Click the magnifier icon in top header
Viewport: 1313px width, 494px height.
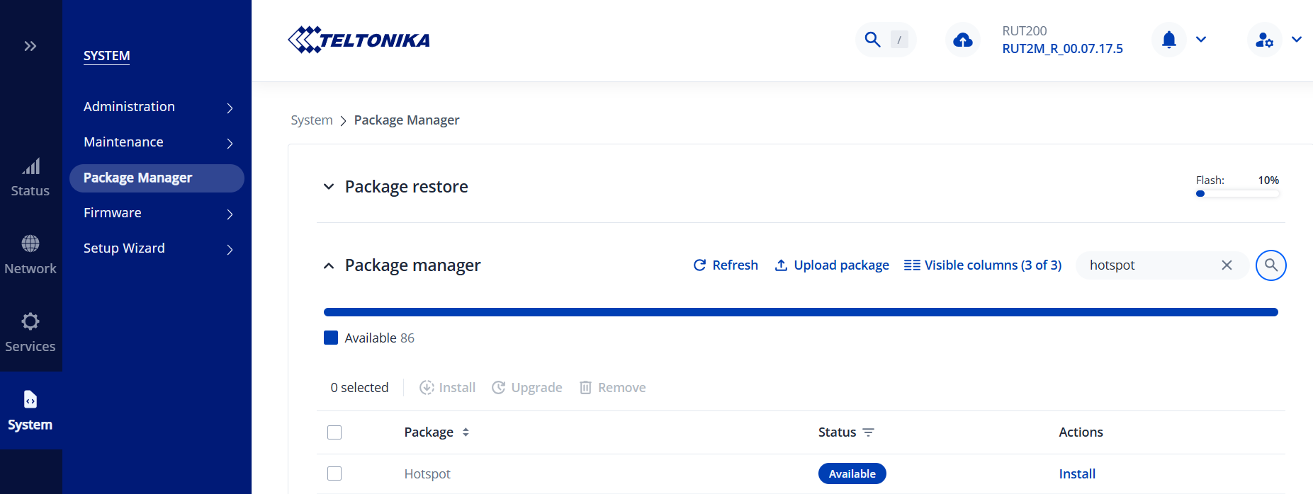tap(872, 40)
